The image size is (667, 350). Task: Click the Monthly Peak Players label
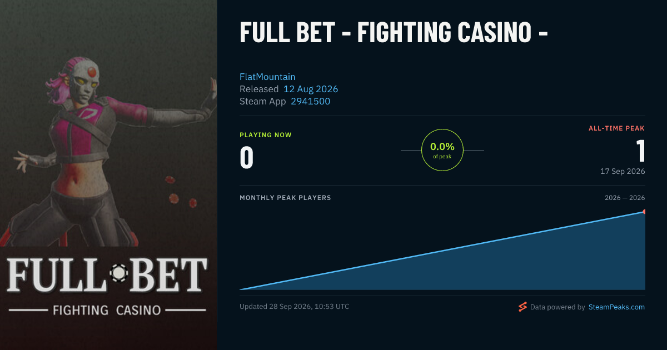click(285, 198)
